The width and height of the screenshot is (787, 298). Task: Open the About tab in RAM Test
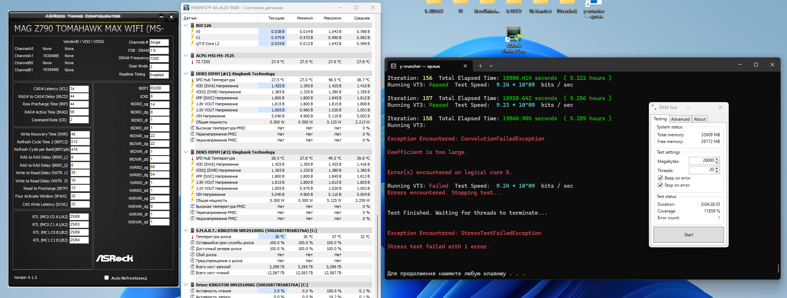(699, 119)
